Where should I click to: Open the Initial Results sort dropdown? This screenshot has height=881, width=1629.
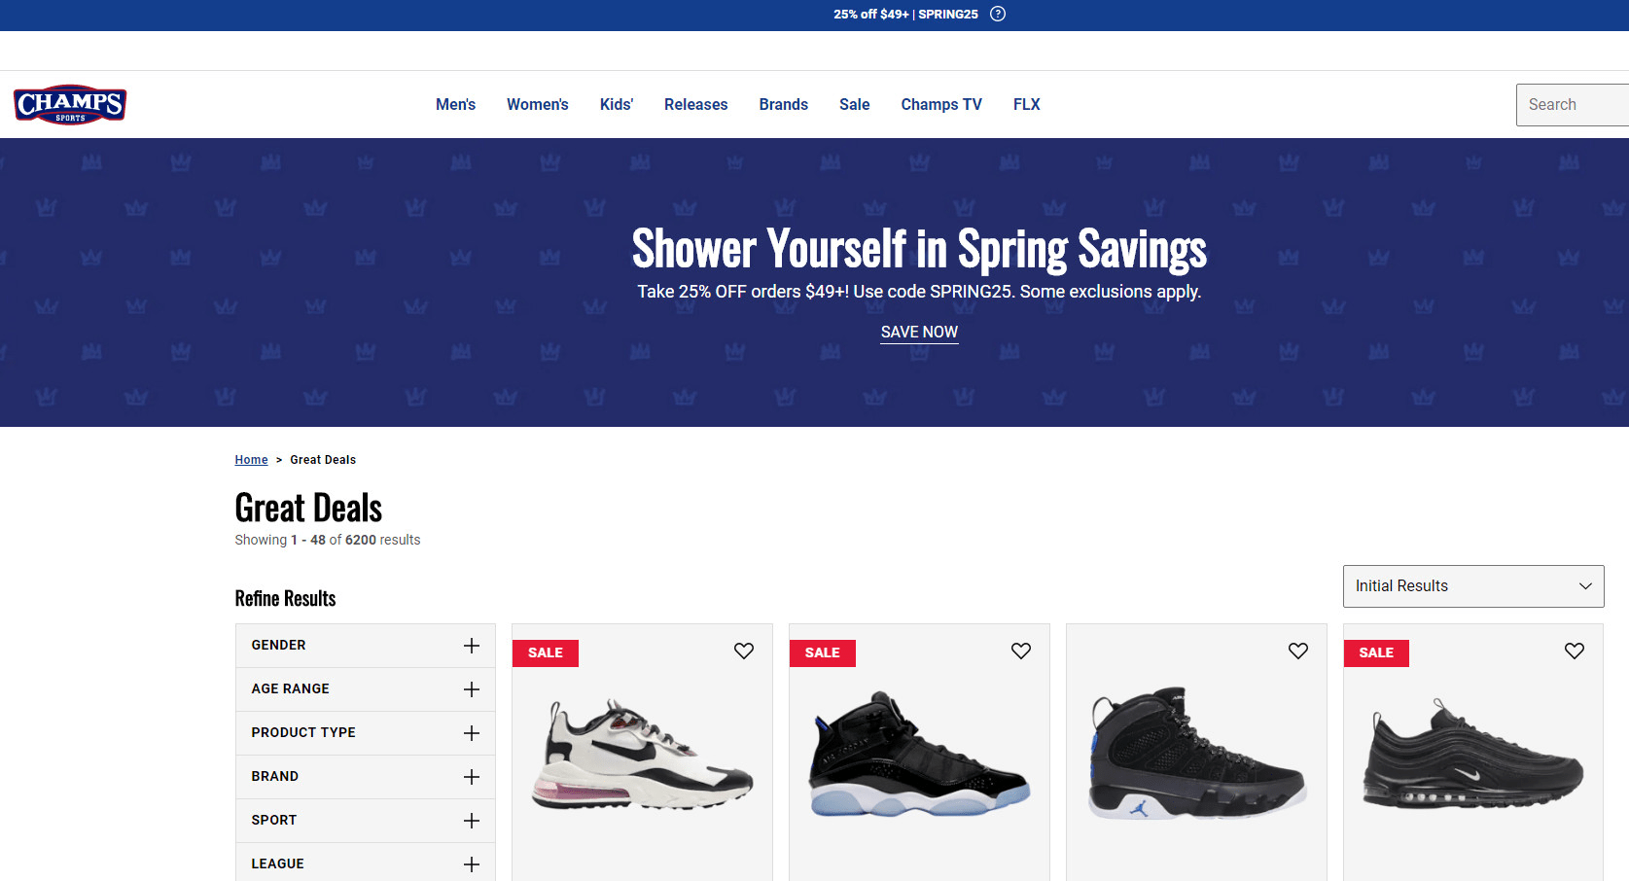point(1473,586)
